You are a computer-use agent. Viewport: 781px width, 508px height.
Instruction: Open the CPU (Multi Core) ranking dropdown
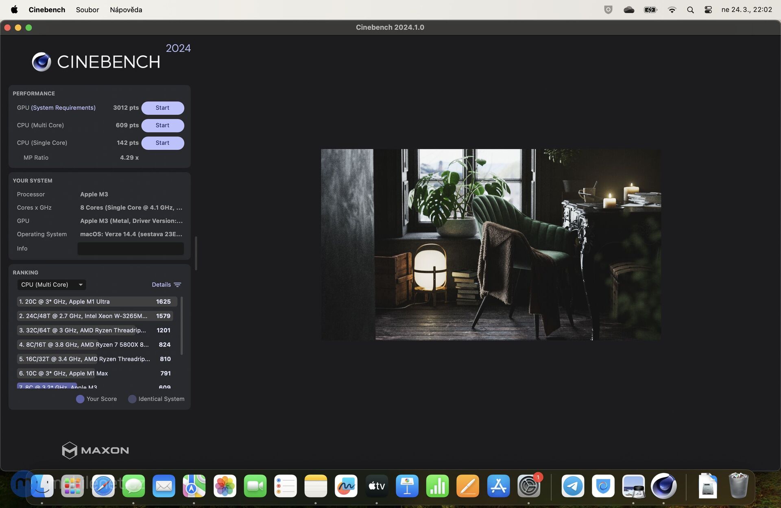(x=51, y=285)
